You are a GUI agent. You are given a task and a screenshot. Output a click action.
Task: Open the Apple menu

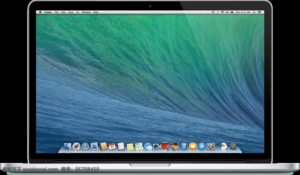[x=40, y=12]
